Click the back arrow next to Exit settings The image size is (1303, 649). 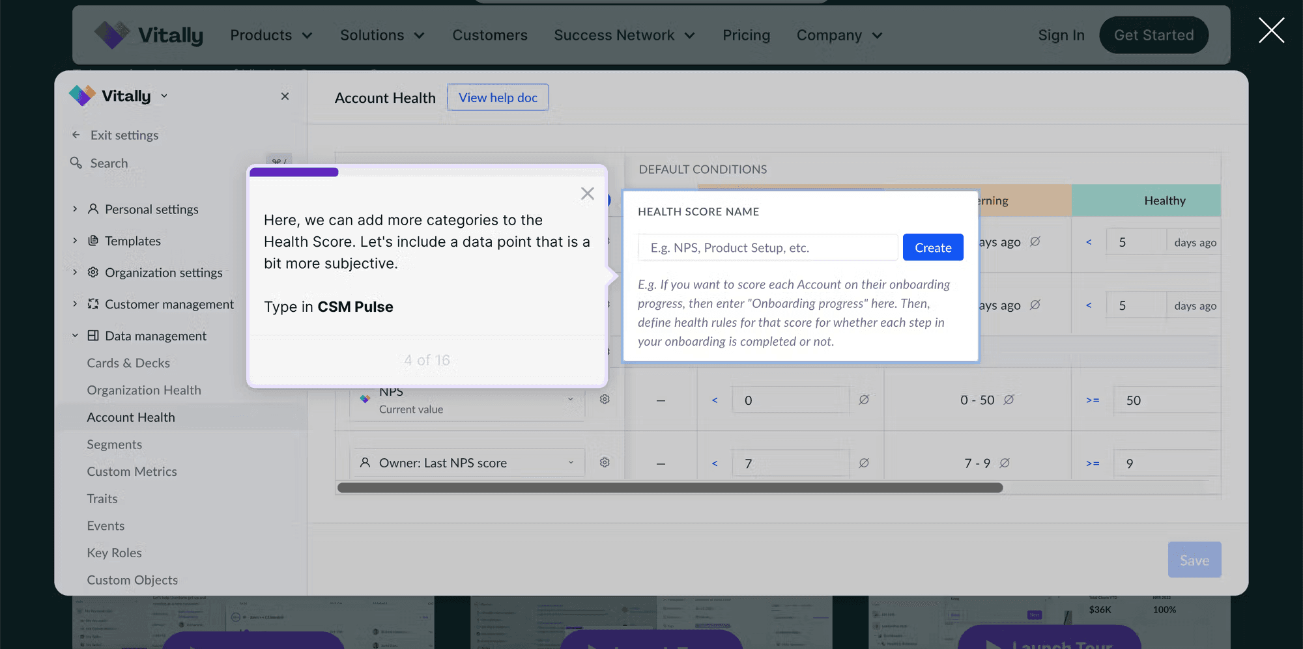tap(76, 135)
